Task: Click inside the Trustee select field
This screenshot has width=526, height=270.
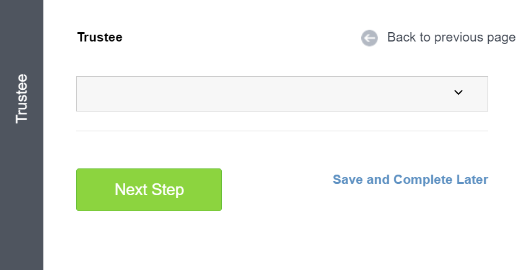Action: [282, 94]
